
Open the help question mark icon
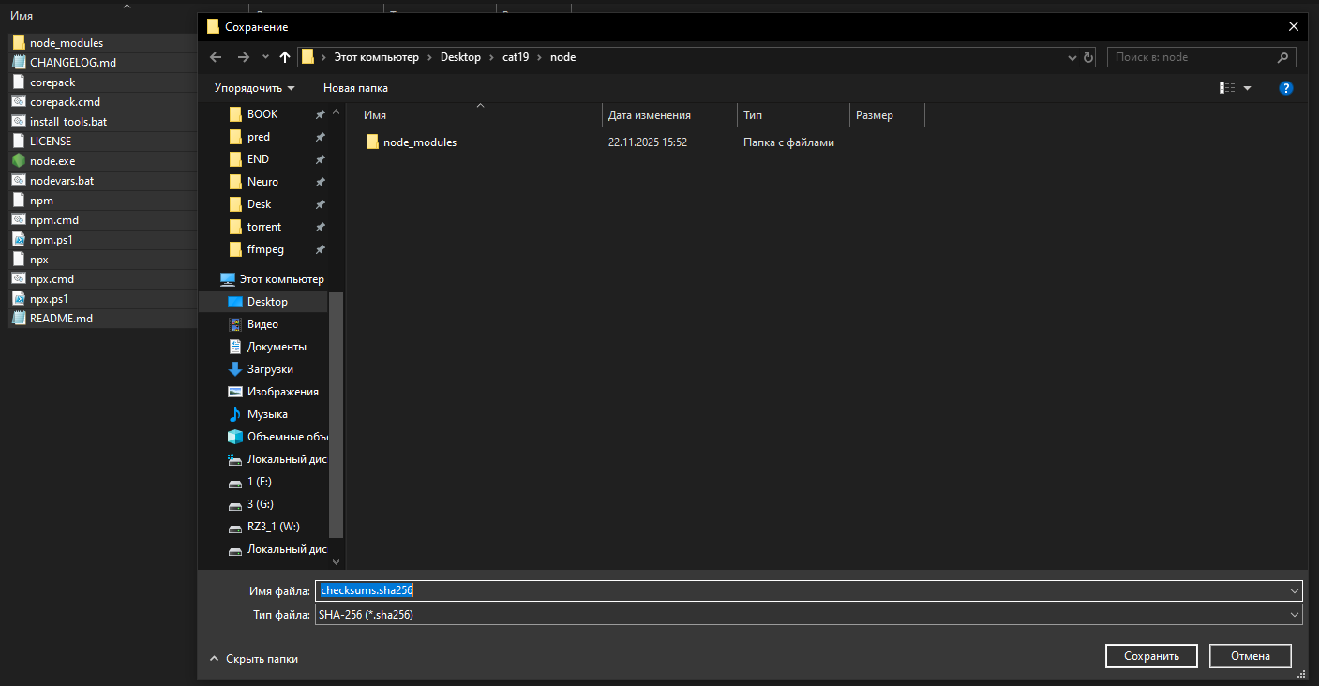(x=1286, y=88)
